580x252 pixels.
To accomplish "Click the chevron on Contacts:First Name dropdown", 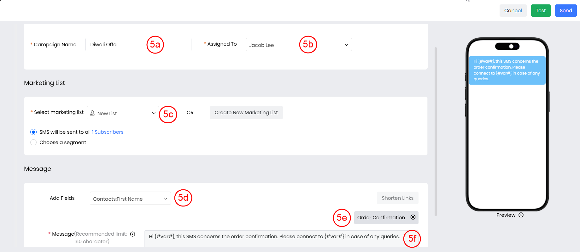I will [166, 199].
